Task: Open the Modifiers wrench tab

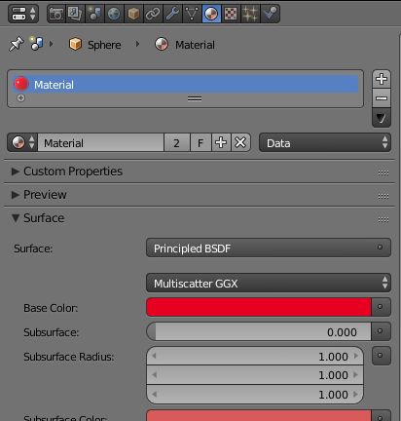Action: tap(172, 14)
